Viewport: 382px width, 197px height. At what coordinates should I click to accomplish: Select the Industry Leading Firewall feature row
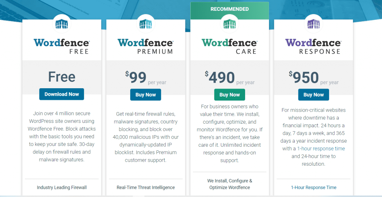[x=62, y=187]
